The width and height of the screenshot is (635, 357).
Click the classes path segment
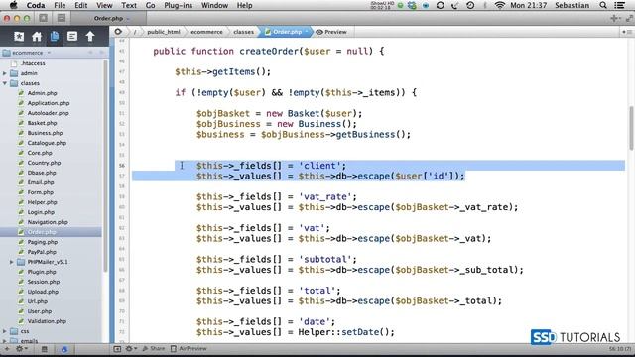243,32
